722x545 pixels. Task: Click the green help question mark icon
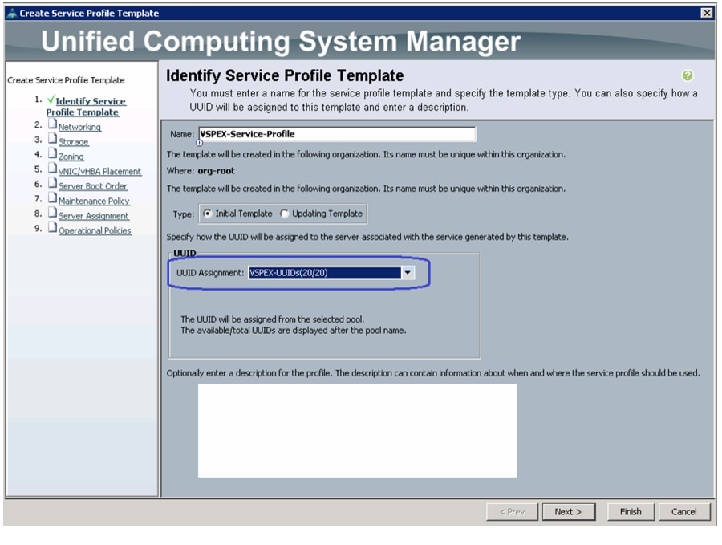pos(687,75)
